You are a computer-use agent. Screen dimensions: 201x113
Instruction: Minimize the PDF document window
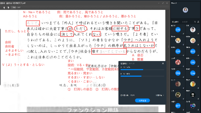coord(158,3)
